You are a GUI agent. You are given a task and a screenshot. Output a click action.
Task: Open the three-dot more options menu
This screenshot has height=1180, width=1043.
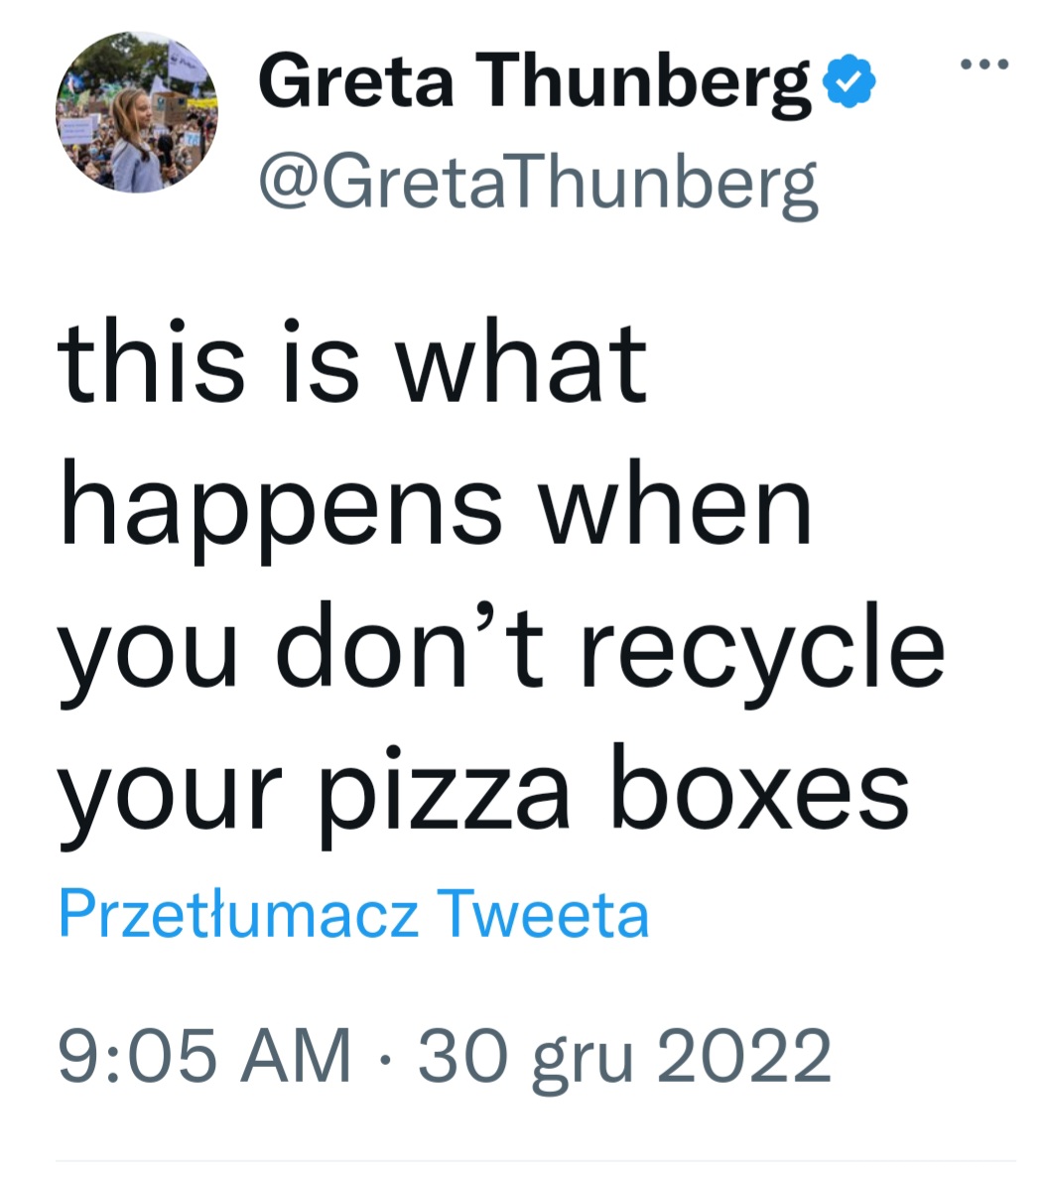click(x=985, y=66)
